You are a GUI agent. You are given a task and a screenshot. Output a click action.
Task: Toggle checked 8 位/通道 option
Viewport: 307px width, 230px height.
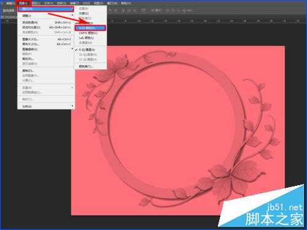coord(90,50)
